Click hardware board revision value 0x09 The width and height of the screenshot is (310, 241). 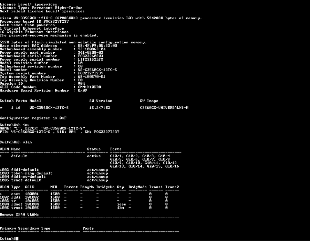point(82,91)
